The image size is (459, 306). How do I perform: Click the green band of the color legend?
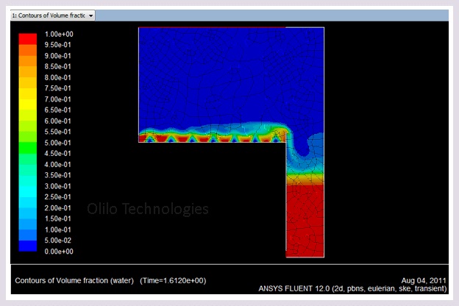(28, 148)
